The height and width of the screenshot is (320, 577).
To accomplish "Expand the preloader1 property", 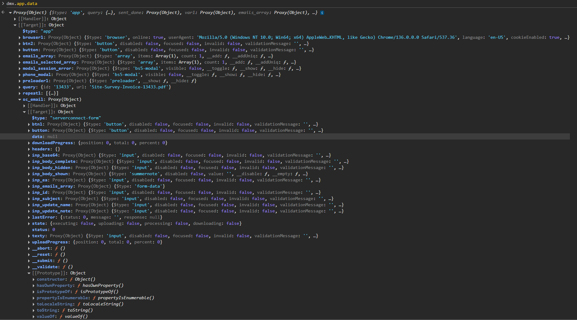I will 20,81.
